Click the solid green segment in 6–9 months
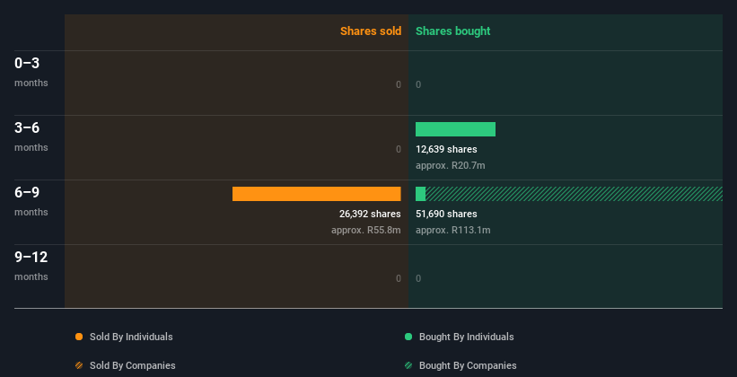This screenshot has height=377, width=737. tap(421, 194)
